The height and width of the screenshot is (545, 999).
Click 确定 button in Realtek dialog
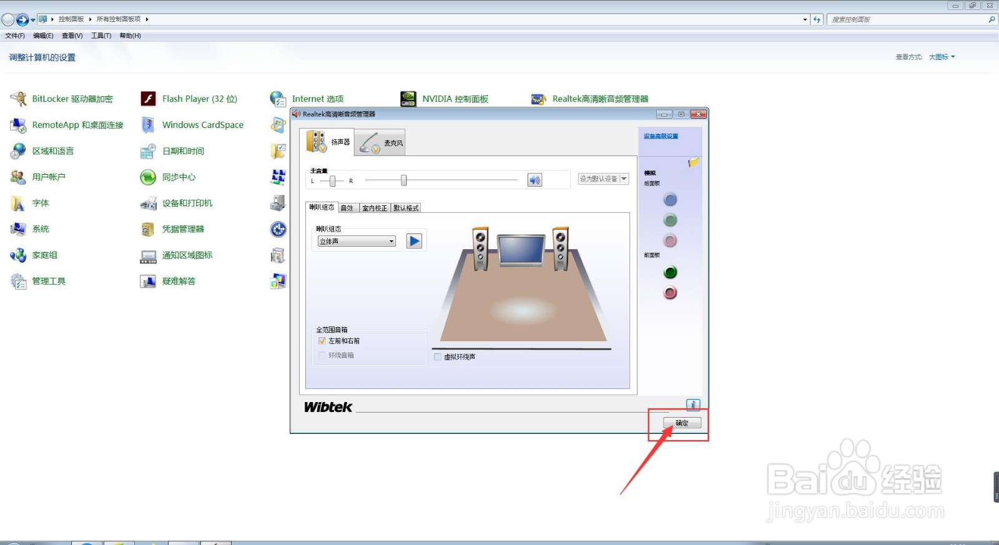tap(682, 423)
